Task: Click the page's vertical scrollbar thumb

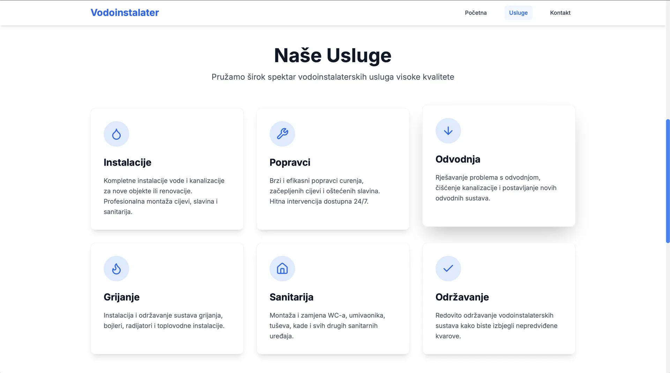Action: [x=668, y=181]
